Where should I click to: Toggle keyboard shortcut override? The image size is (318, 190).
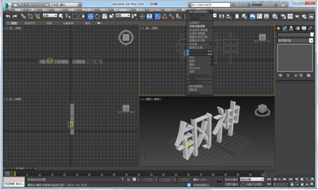click(x=150, y=16)
